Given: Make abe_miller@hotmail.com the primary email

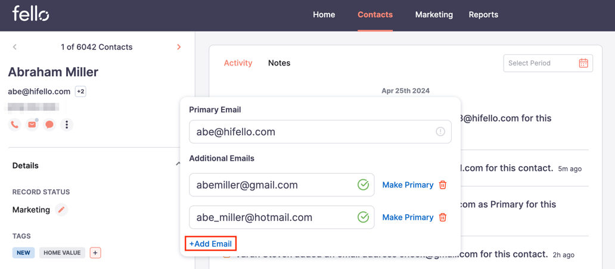Looking at the screenshot, I should [408, 217].
